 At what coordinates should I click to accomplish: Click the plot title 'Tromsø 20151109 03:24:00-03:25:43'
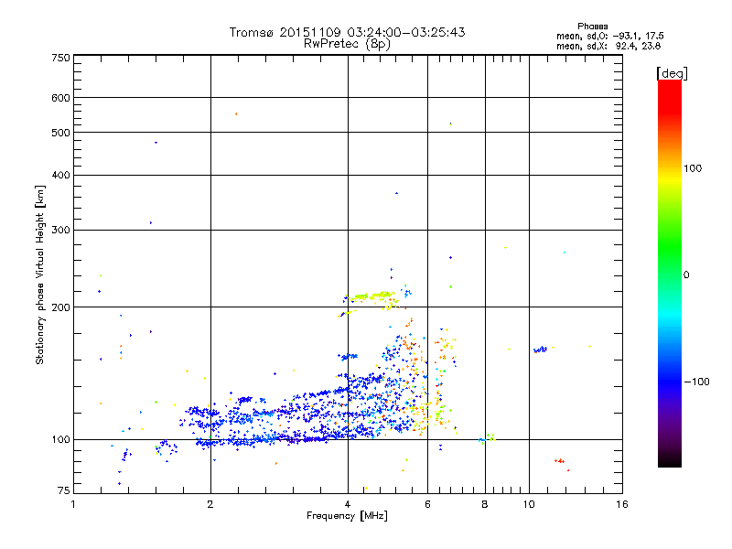pyautogui.click(x=347, y=32)
